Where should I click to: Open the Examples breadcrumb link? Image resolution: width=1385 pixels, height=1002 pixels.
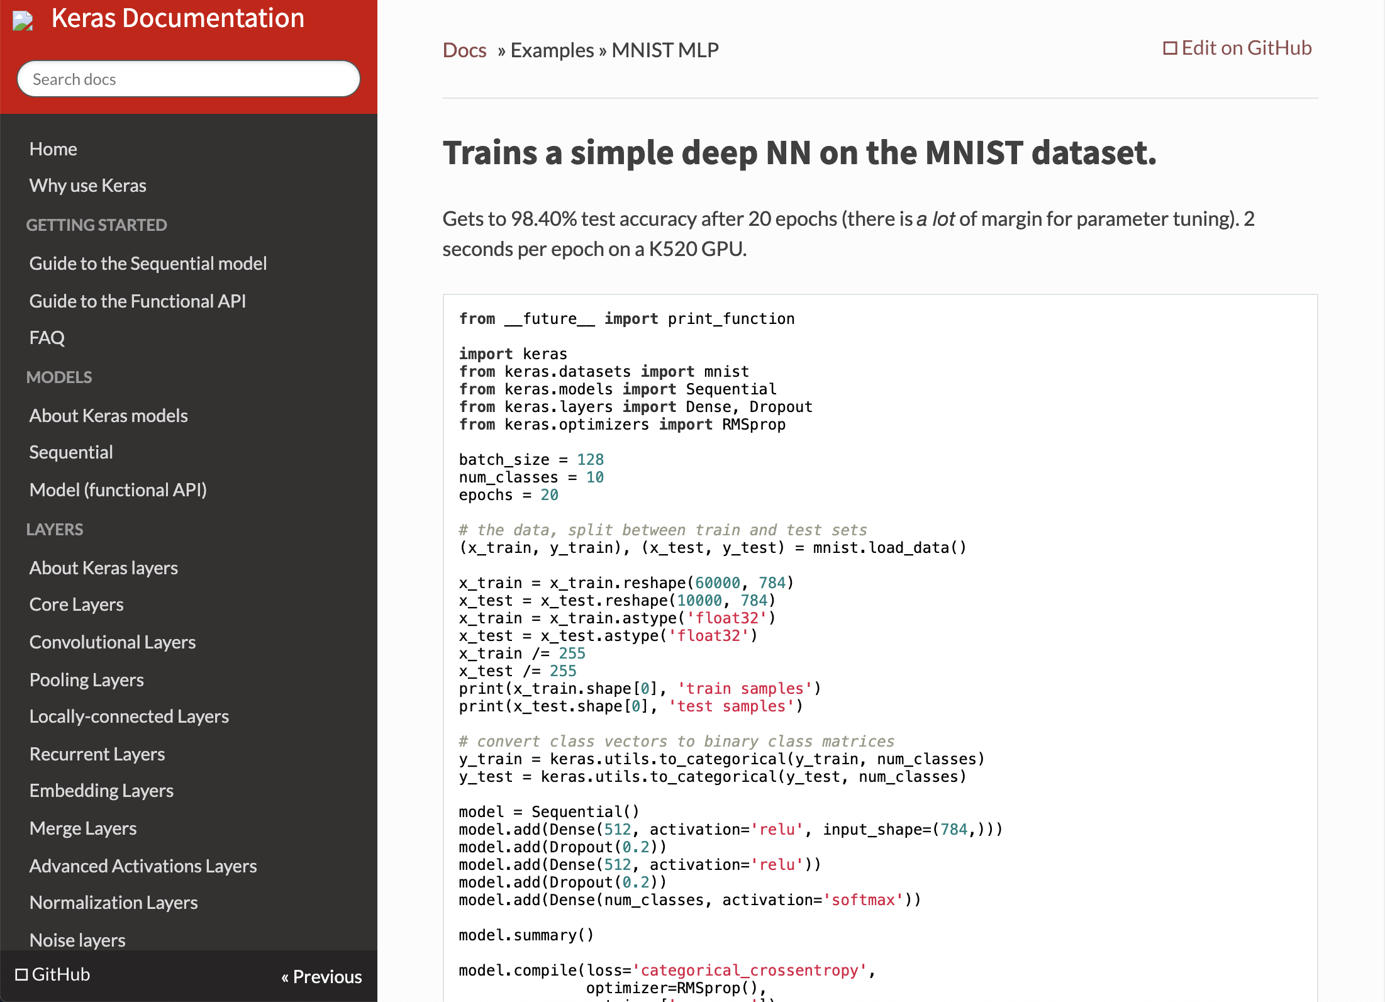(x=552, y=50)
